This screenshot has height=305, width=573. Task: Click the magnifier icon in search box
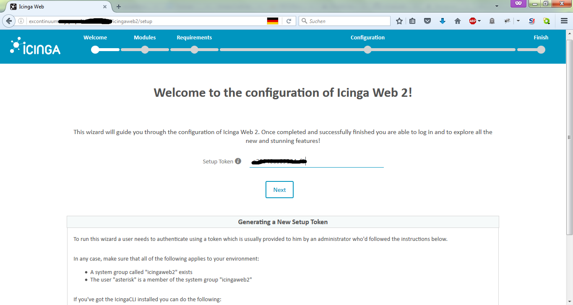(304, 21)
